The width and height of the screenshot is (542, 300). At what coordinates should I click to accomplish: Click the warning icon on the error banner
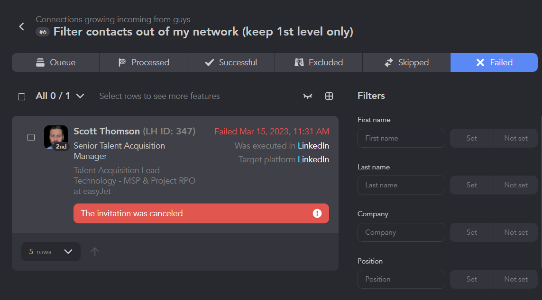(317, 213)
